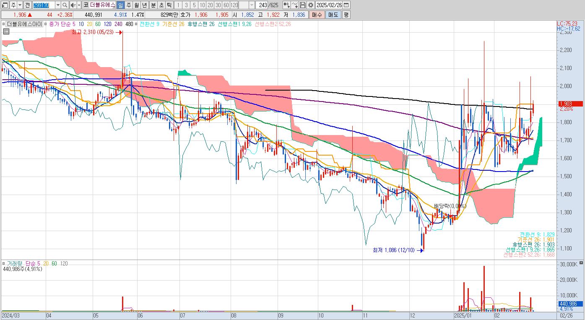Click the stock code input field 299170

(44, 5)
